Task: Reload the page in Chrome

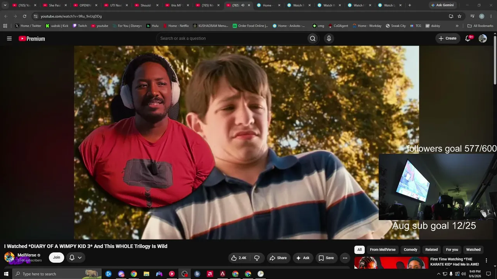Action: 24,16
